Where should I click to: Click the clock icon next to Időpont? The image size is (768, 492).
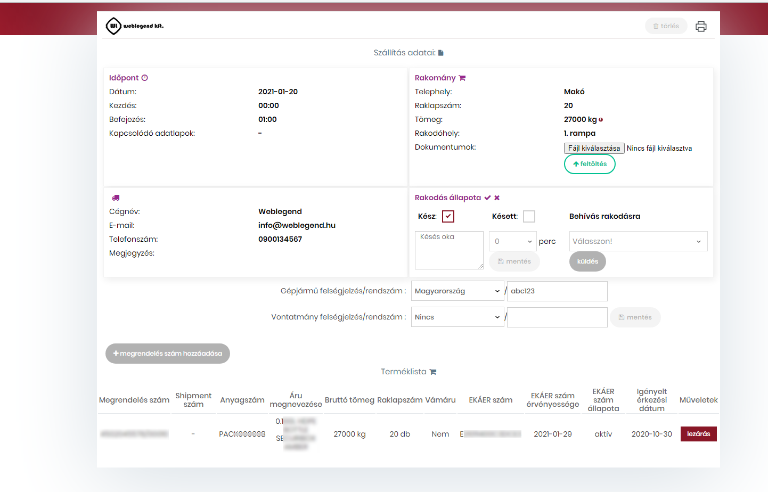145,78
